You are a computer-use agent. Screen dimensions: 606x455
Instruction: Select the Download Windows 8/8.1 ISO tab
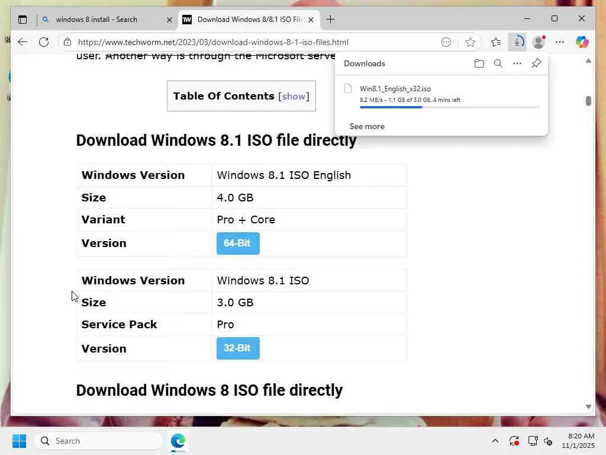249,20
